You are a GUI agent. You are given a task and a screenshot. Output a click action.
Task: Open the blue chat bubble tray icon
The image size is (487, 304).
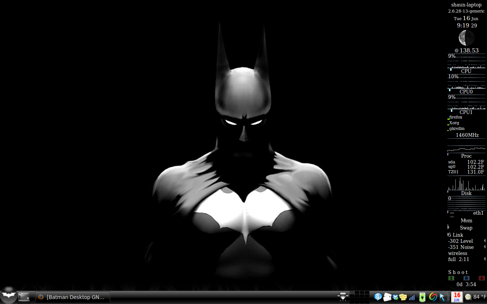tap(378, 297)
